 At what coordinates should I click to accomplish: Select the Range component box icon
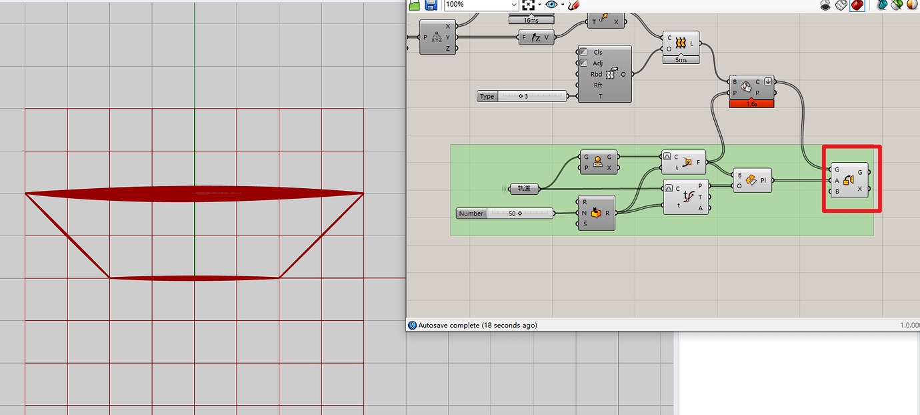point(595,213)
